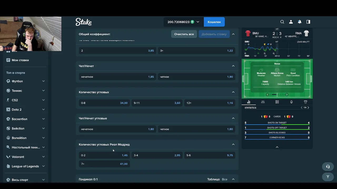The image size is (337, 189).
Task: Toggle the bet slip sidebar icon
Action: (x=308, y=22)
